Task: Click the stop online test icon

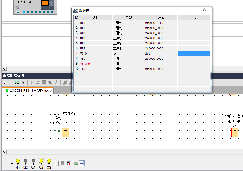Action: [68, 163]
